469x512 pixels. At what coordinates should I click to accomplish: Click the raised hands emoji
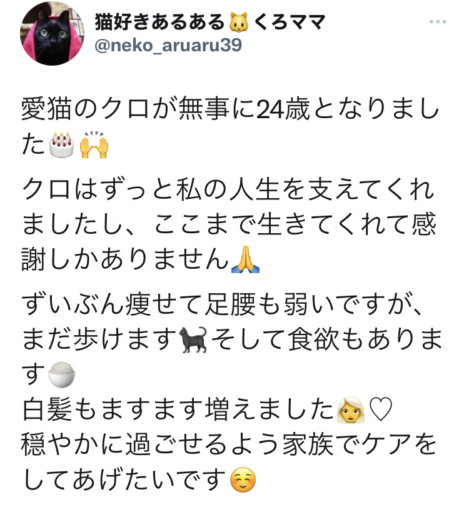pos(94,144)
